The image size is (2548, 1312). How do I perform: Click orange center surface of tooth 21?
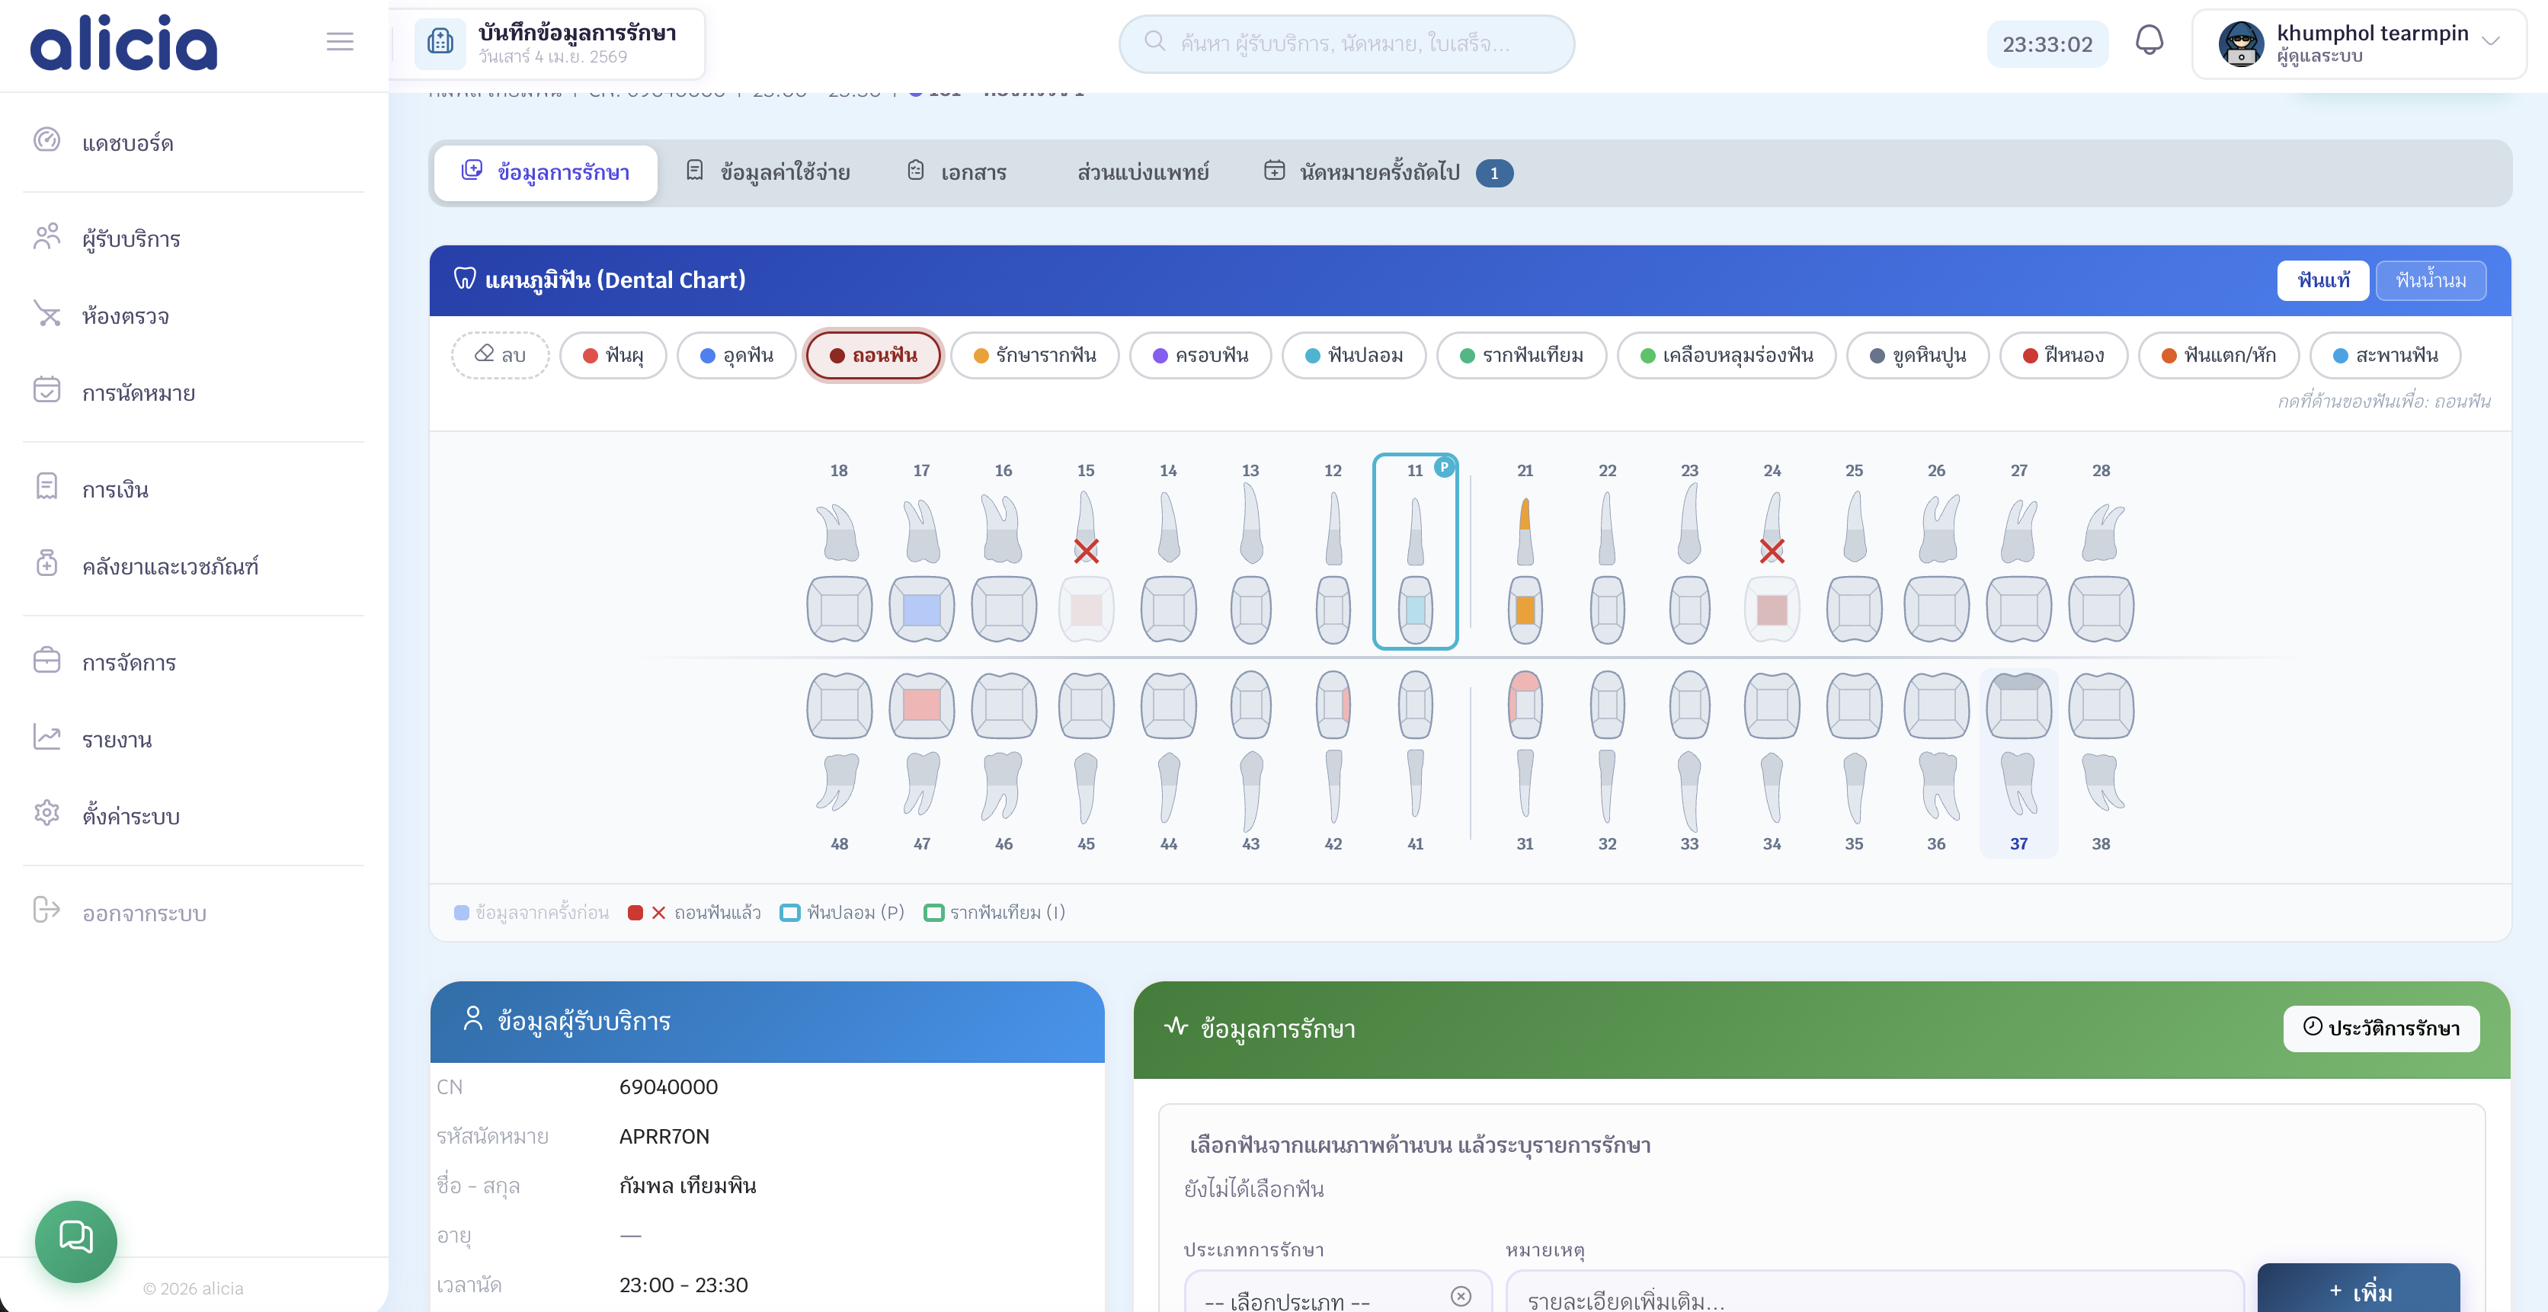pyautogui.click(x=1524, y=609)
